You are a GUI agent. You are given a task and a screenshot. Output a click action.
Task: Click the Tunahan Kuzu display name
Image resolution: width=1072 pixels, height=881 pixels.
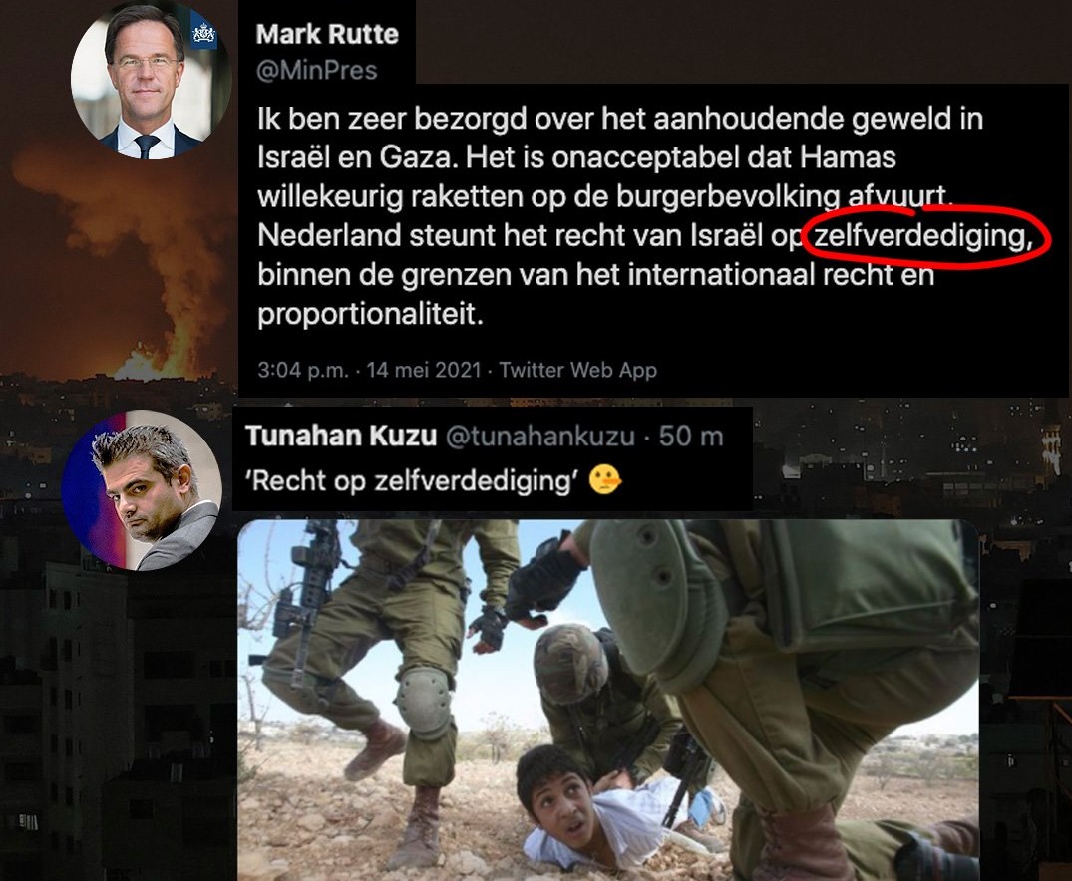pyautogui.click(x=341, y=437)
